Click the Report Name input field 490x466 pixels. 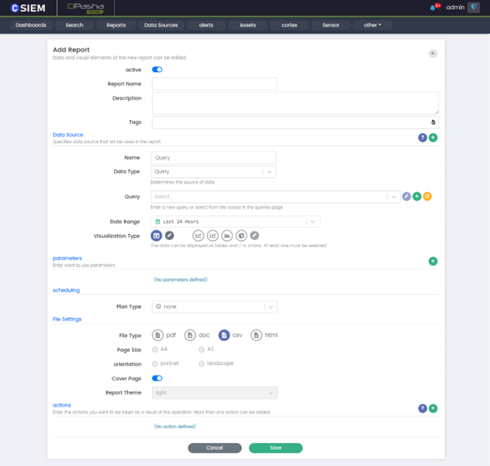tap(214, 83)
